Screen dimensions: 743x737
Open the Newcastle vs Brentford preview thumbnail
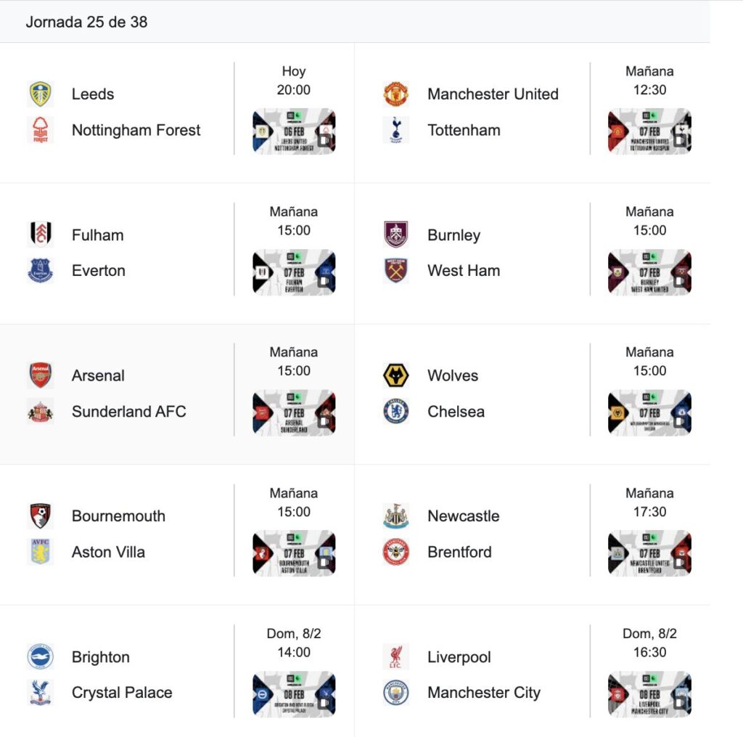pyautogui.click(x=649, y=553)
